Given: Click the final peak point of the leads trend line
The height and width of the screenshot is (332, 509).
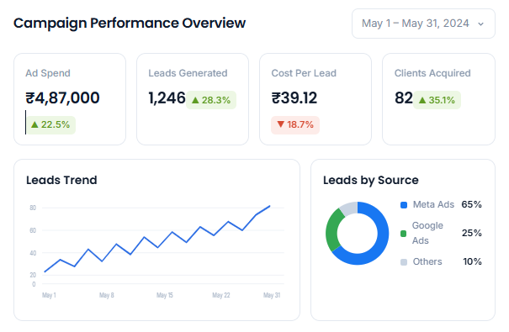Looking at the screenshot, I should tap(269, 206).
